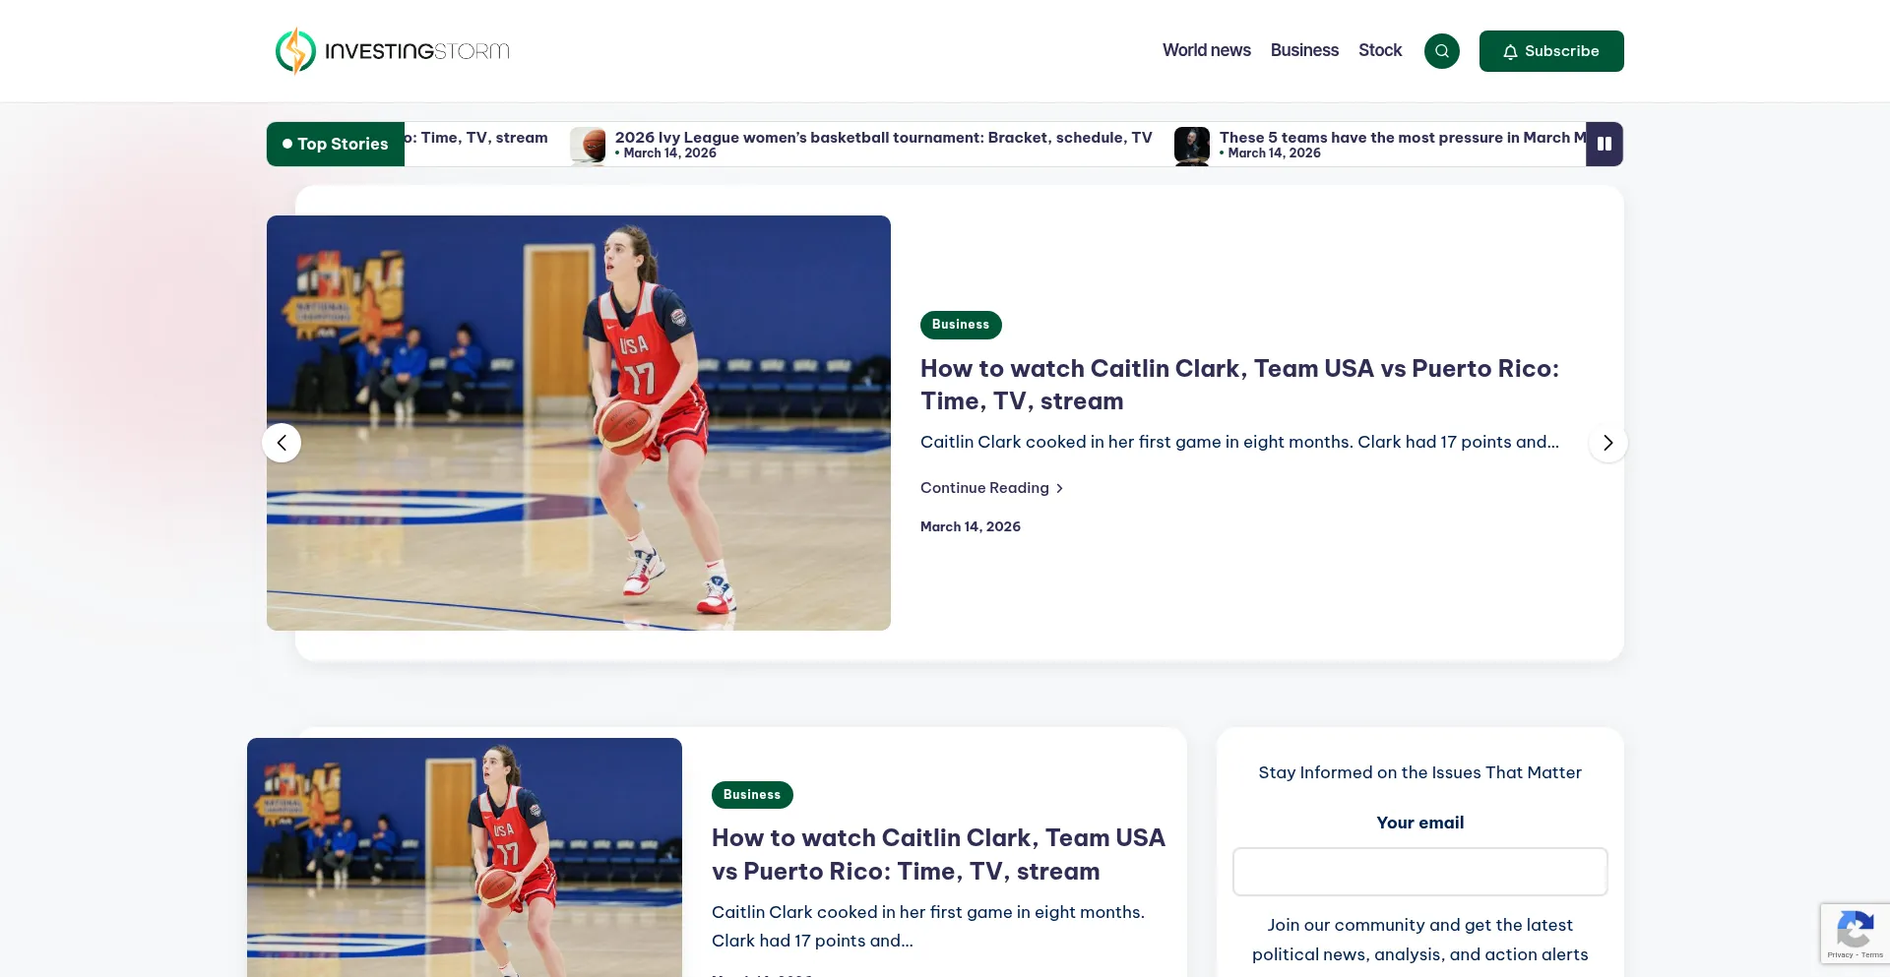Click the Subscribe button
The height and width of the screenshot is (977, 1890).
pos(1550,51)
